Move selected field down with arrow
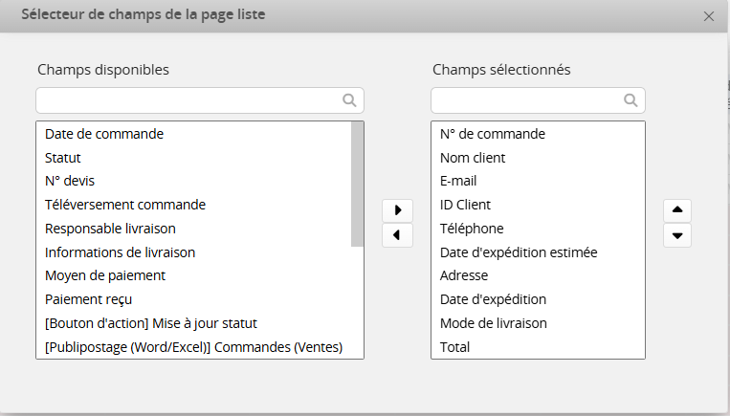Screen dimensions: 730x416 point(677,235)
